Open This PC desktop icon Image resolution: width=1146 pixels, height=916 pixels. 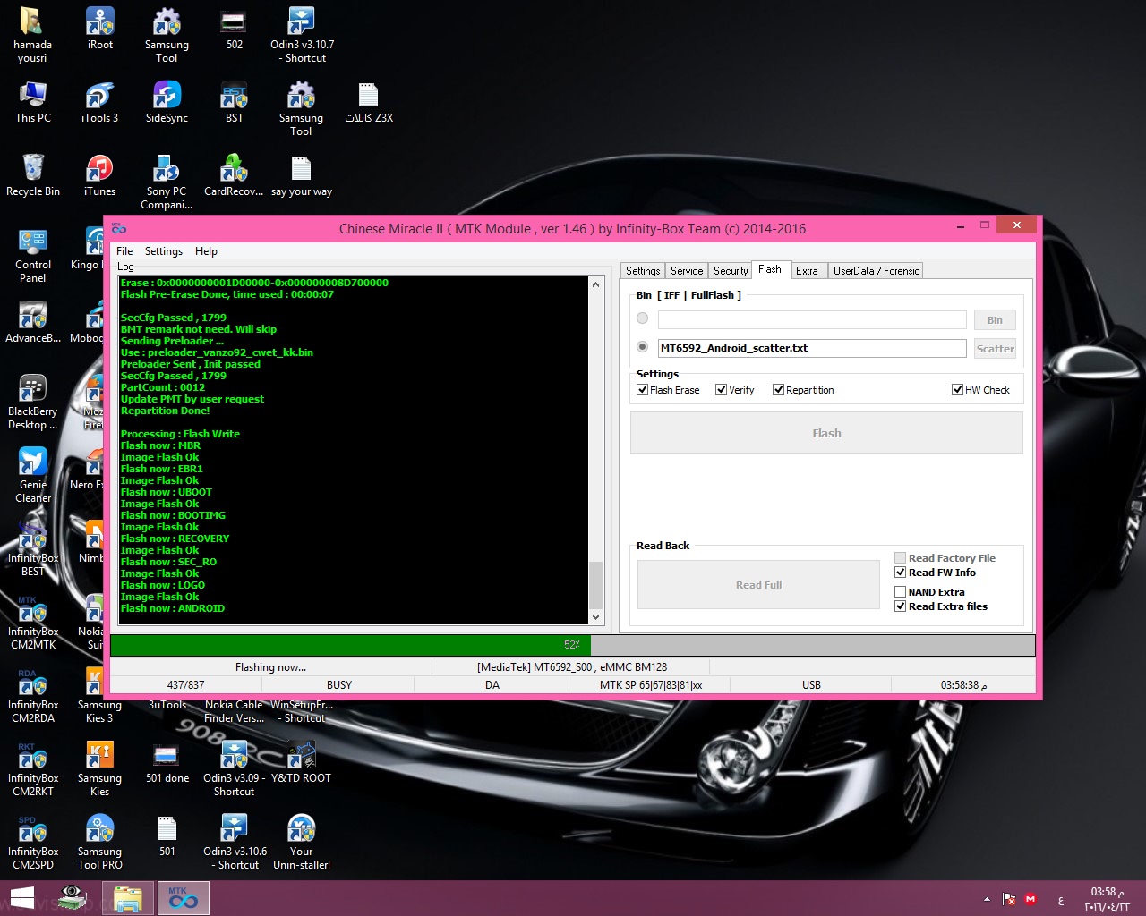pyautogui.click(x=32, y=102)
